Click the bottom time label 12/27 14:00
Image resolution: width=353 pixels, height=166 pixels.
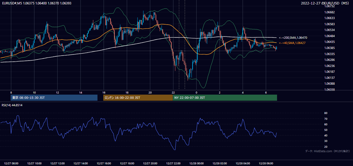81,164
